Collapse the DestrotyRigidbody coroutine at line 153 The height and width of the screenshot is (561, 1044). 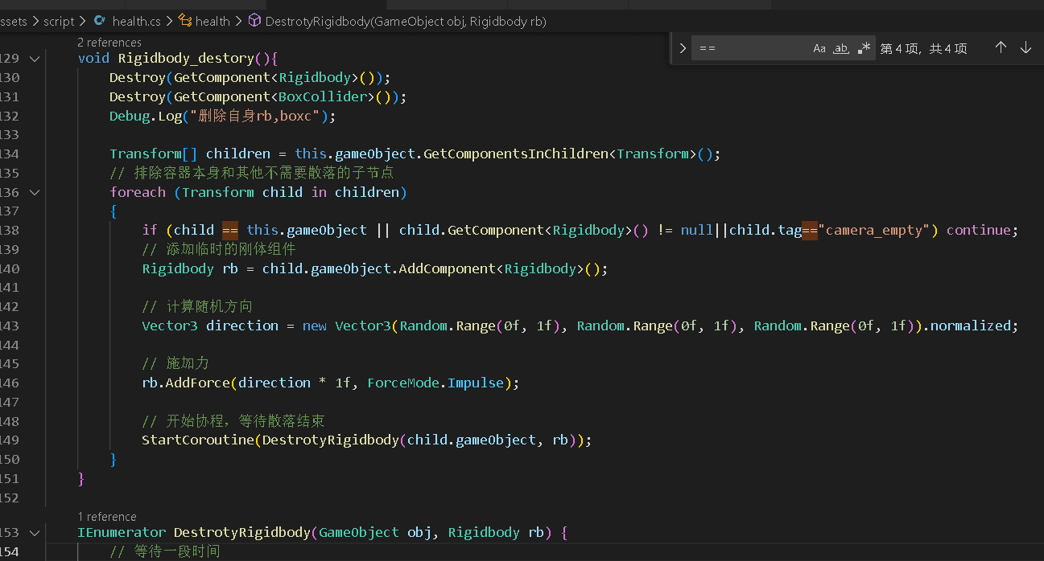(34, 532)
